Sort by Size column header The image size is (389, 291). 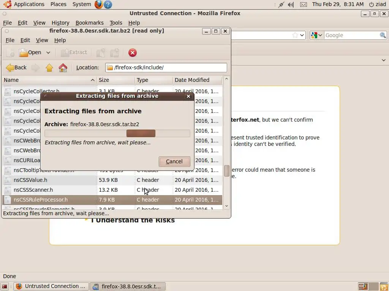tap(115, 80)
